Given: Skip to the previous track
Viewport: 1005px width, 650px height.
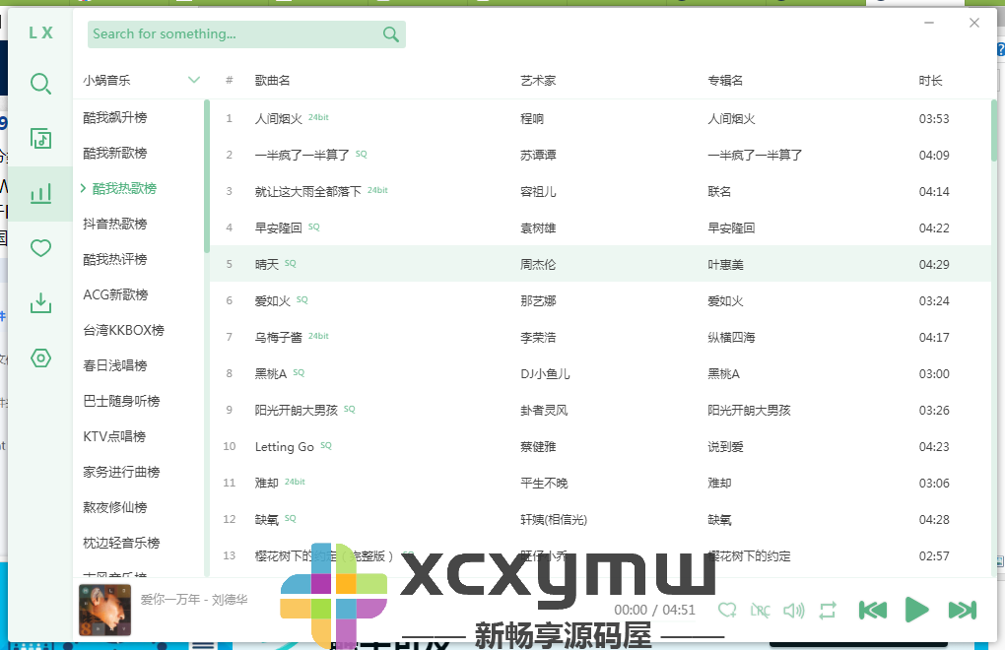Looking at the screenshot, I should [872, 611].
